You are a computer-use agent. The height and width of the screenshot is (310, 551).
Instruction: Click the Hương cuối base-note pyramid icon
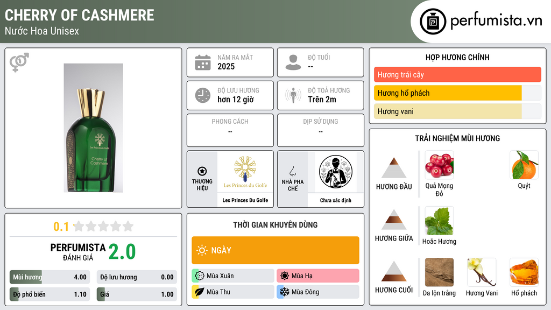click(394, 271)
